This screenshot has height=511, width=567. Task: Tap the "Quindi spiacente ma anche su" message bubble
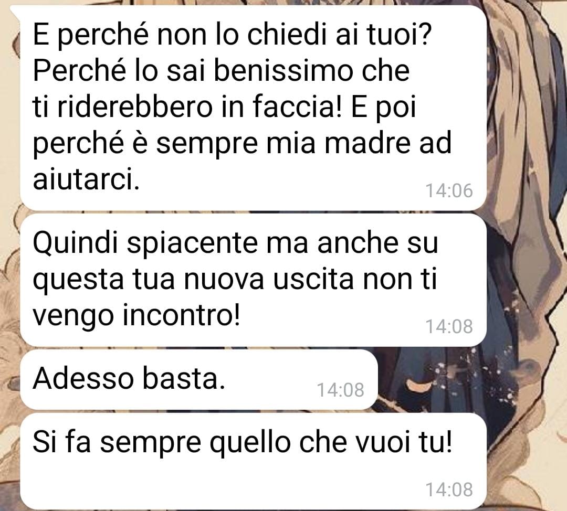coord(253,280)
